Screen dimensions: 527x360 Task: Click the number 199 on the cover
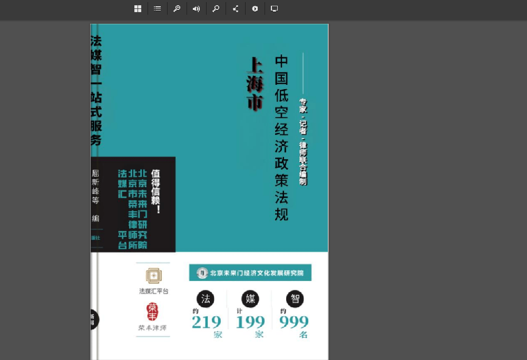[250, 322]
